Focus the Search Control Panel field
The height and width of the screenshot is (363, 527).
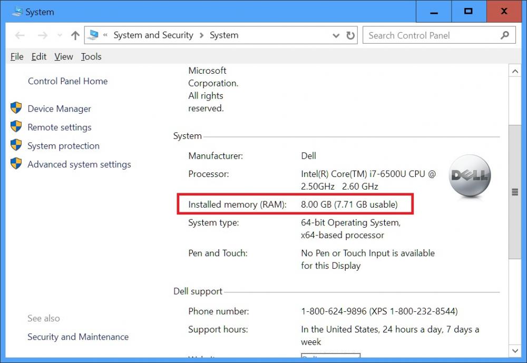(x=439, y=35)
